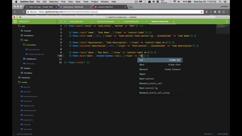Click the notification bell menu bar icon
The image size is (242, 136).
point(149,2)
